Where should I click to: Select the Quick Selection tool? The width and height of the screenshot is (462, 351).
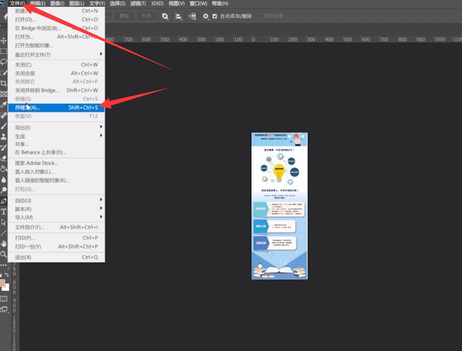click(x=4, y=72)
